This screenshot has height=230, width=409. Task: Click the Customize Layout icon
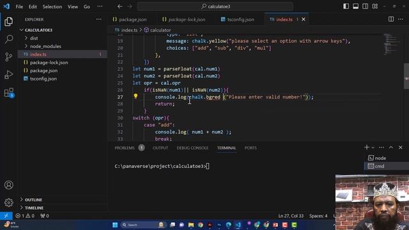click(x=375, y=6)
